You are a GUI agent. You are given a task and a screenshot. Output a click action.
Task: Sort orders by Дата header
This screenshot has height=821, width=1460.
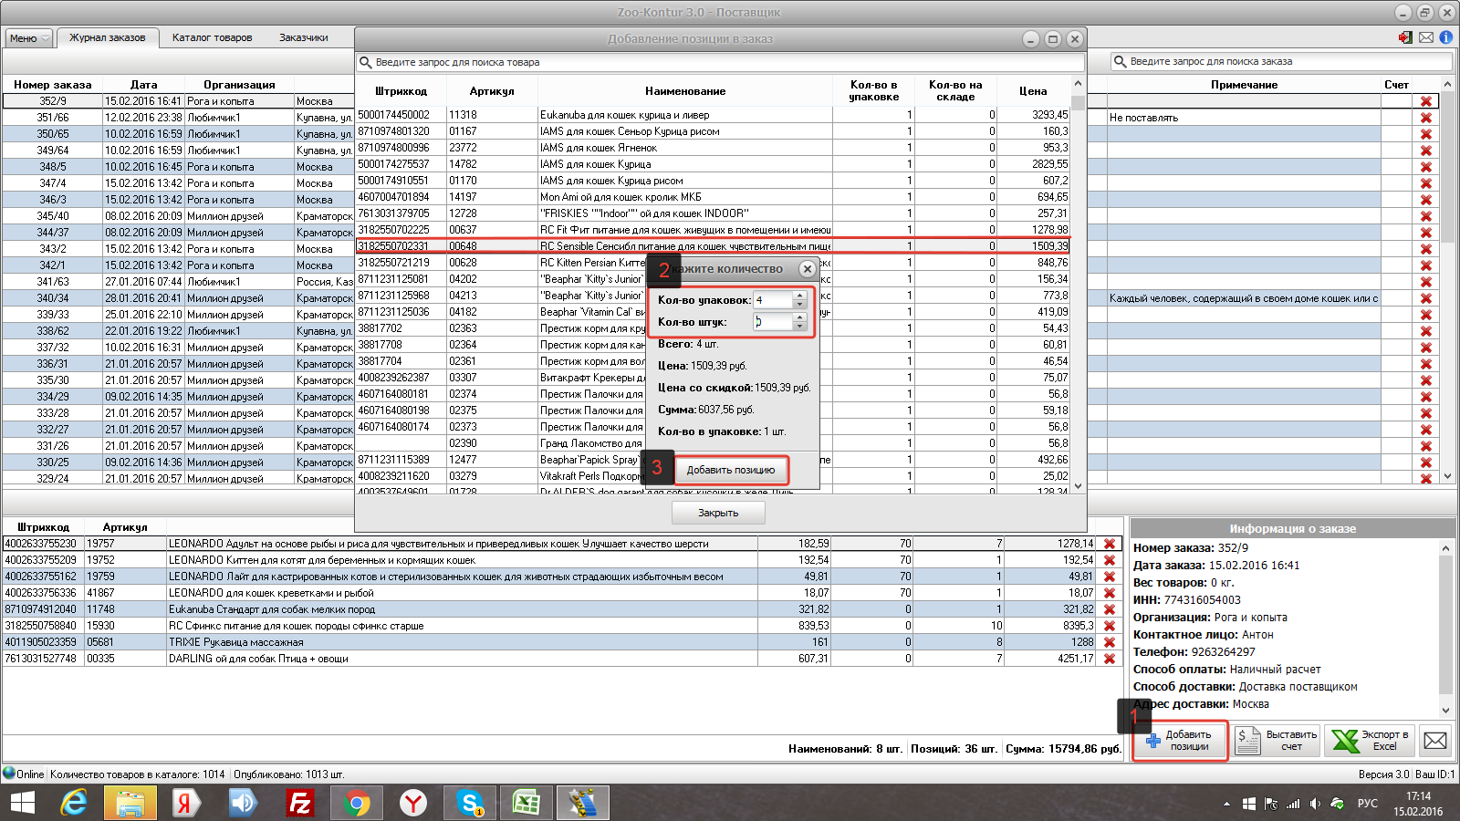tap(143, 85)
